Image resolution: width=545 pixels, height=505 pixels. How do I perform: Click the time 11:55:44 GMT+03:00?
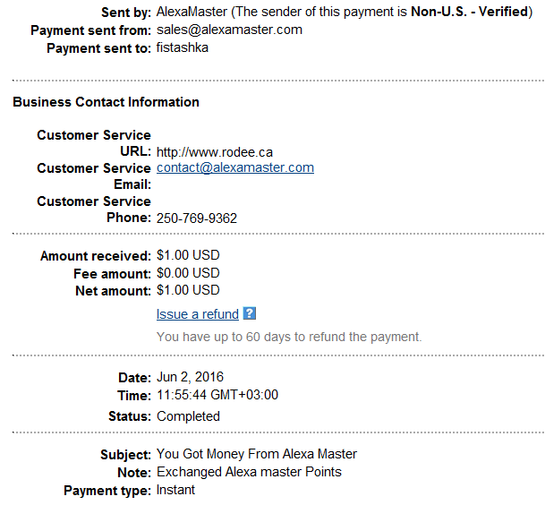[217, 395]
